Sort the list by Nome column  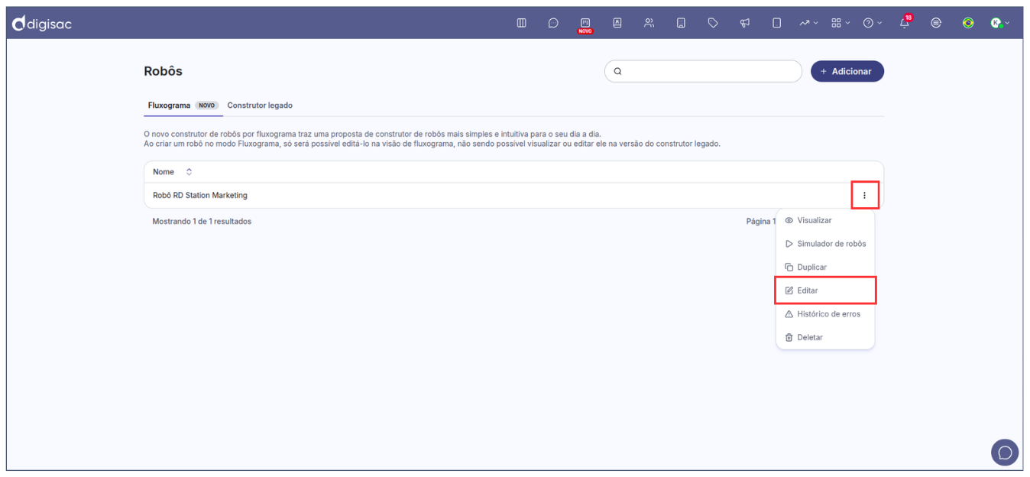click(x=189, y=172)
